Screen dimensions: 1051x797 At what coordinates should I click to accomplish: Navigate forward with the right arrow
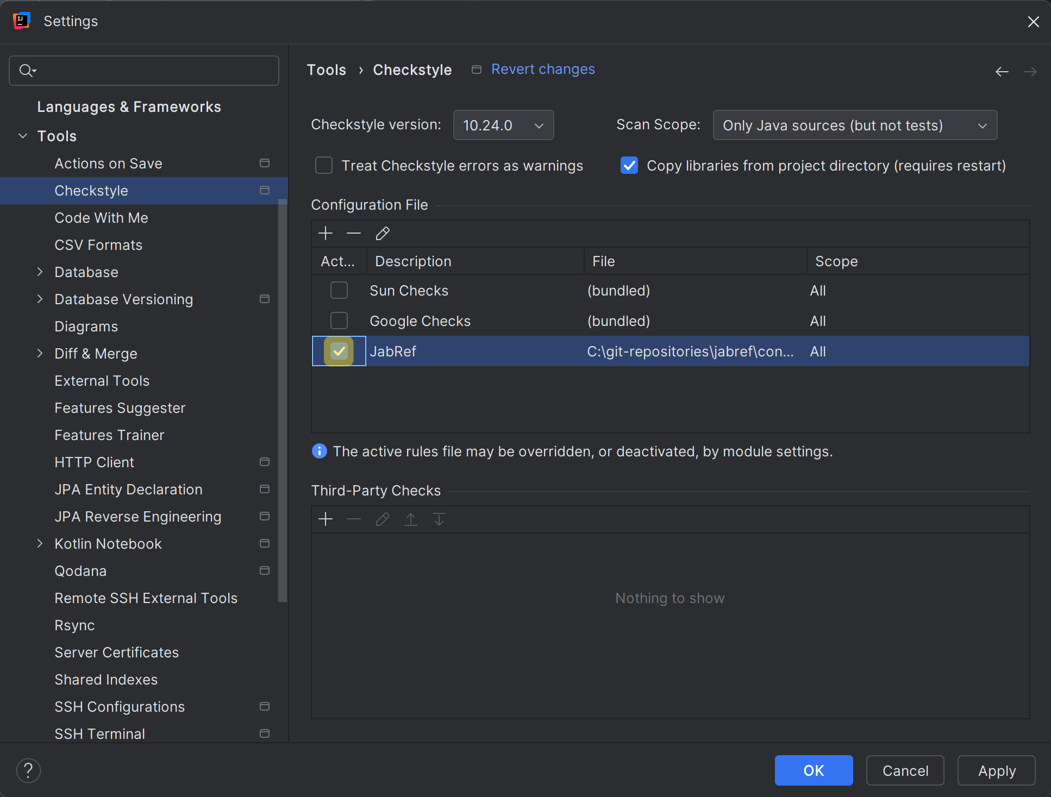[1030, 72]
